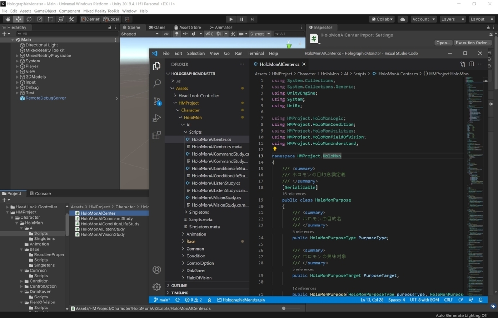Open Source Control view in VS Code sidebar
Image resolution: width=498 pixels, height=318 pixels.
click(157, 101)
